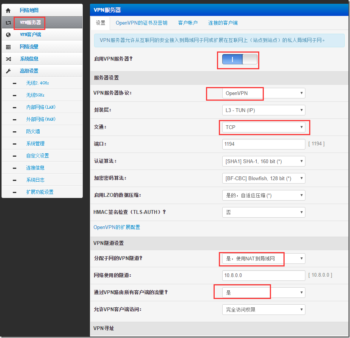Open the 分配子网的VPN隧道 dropdown
The height and width of the screenshot is (338, 350).
[x=263, y=259]
